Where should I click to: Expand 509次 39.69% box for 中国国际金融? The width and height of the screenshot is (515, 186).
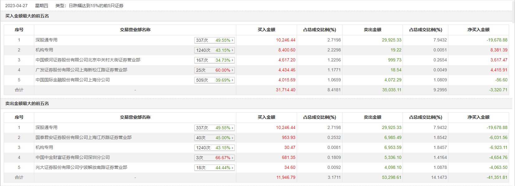click(x=214, y=80)
